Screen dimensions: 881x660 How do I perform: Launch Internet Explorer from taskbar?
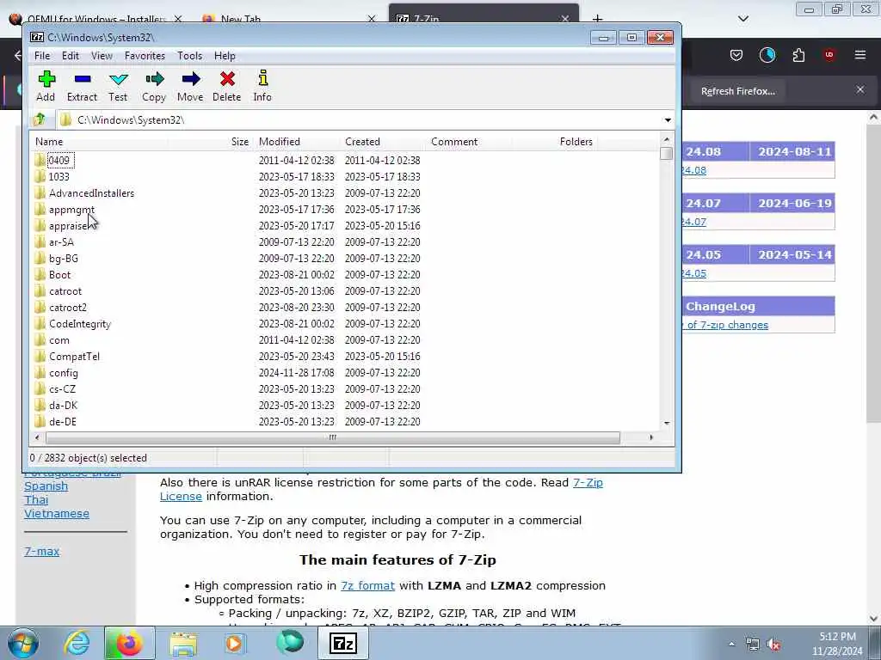pyautogui.click(x=76, y=643)
